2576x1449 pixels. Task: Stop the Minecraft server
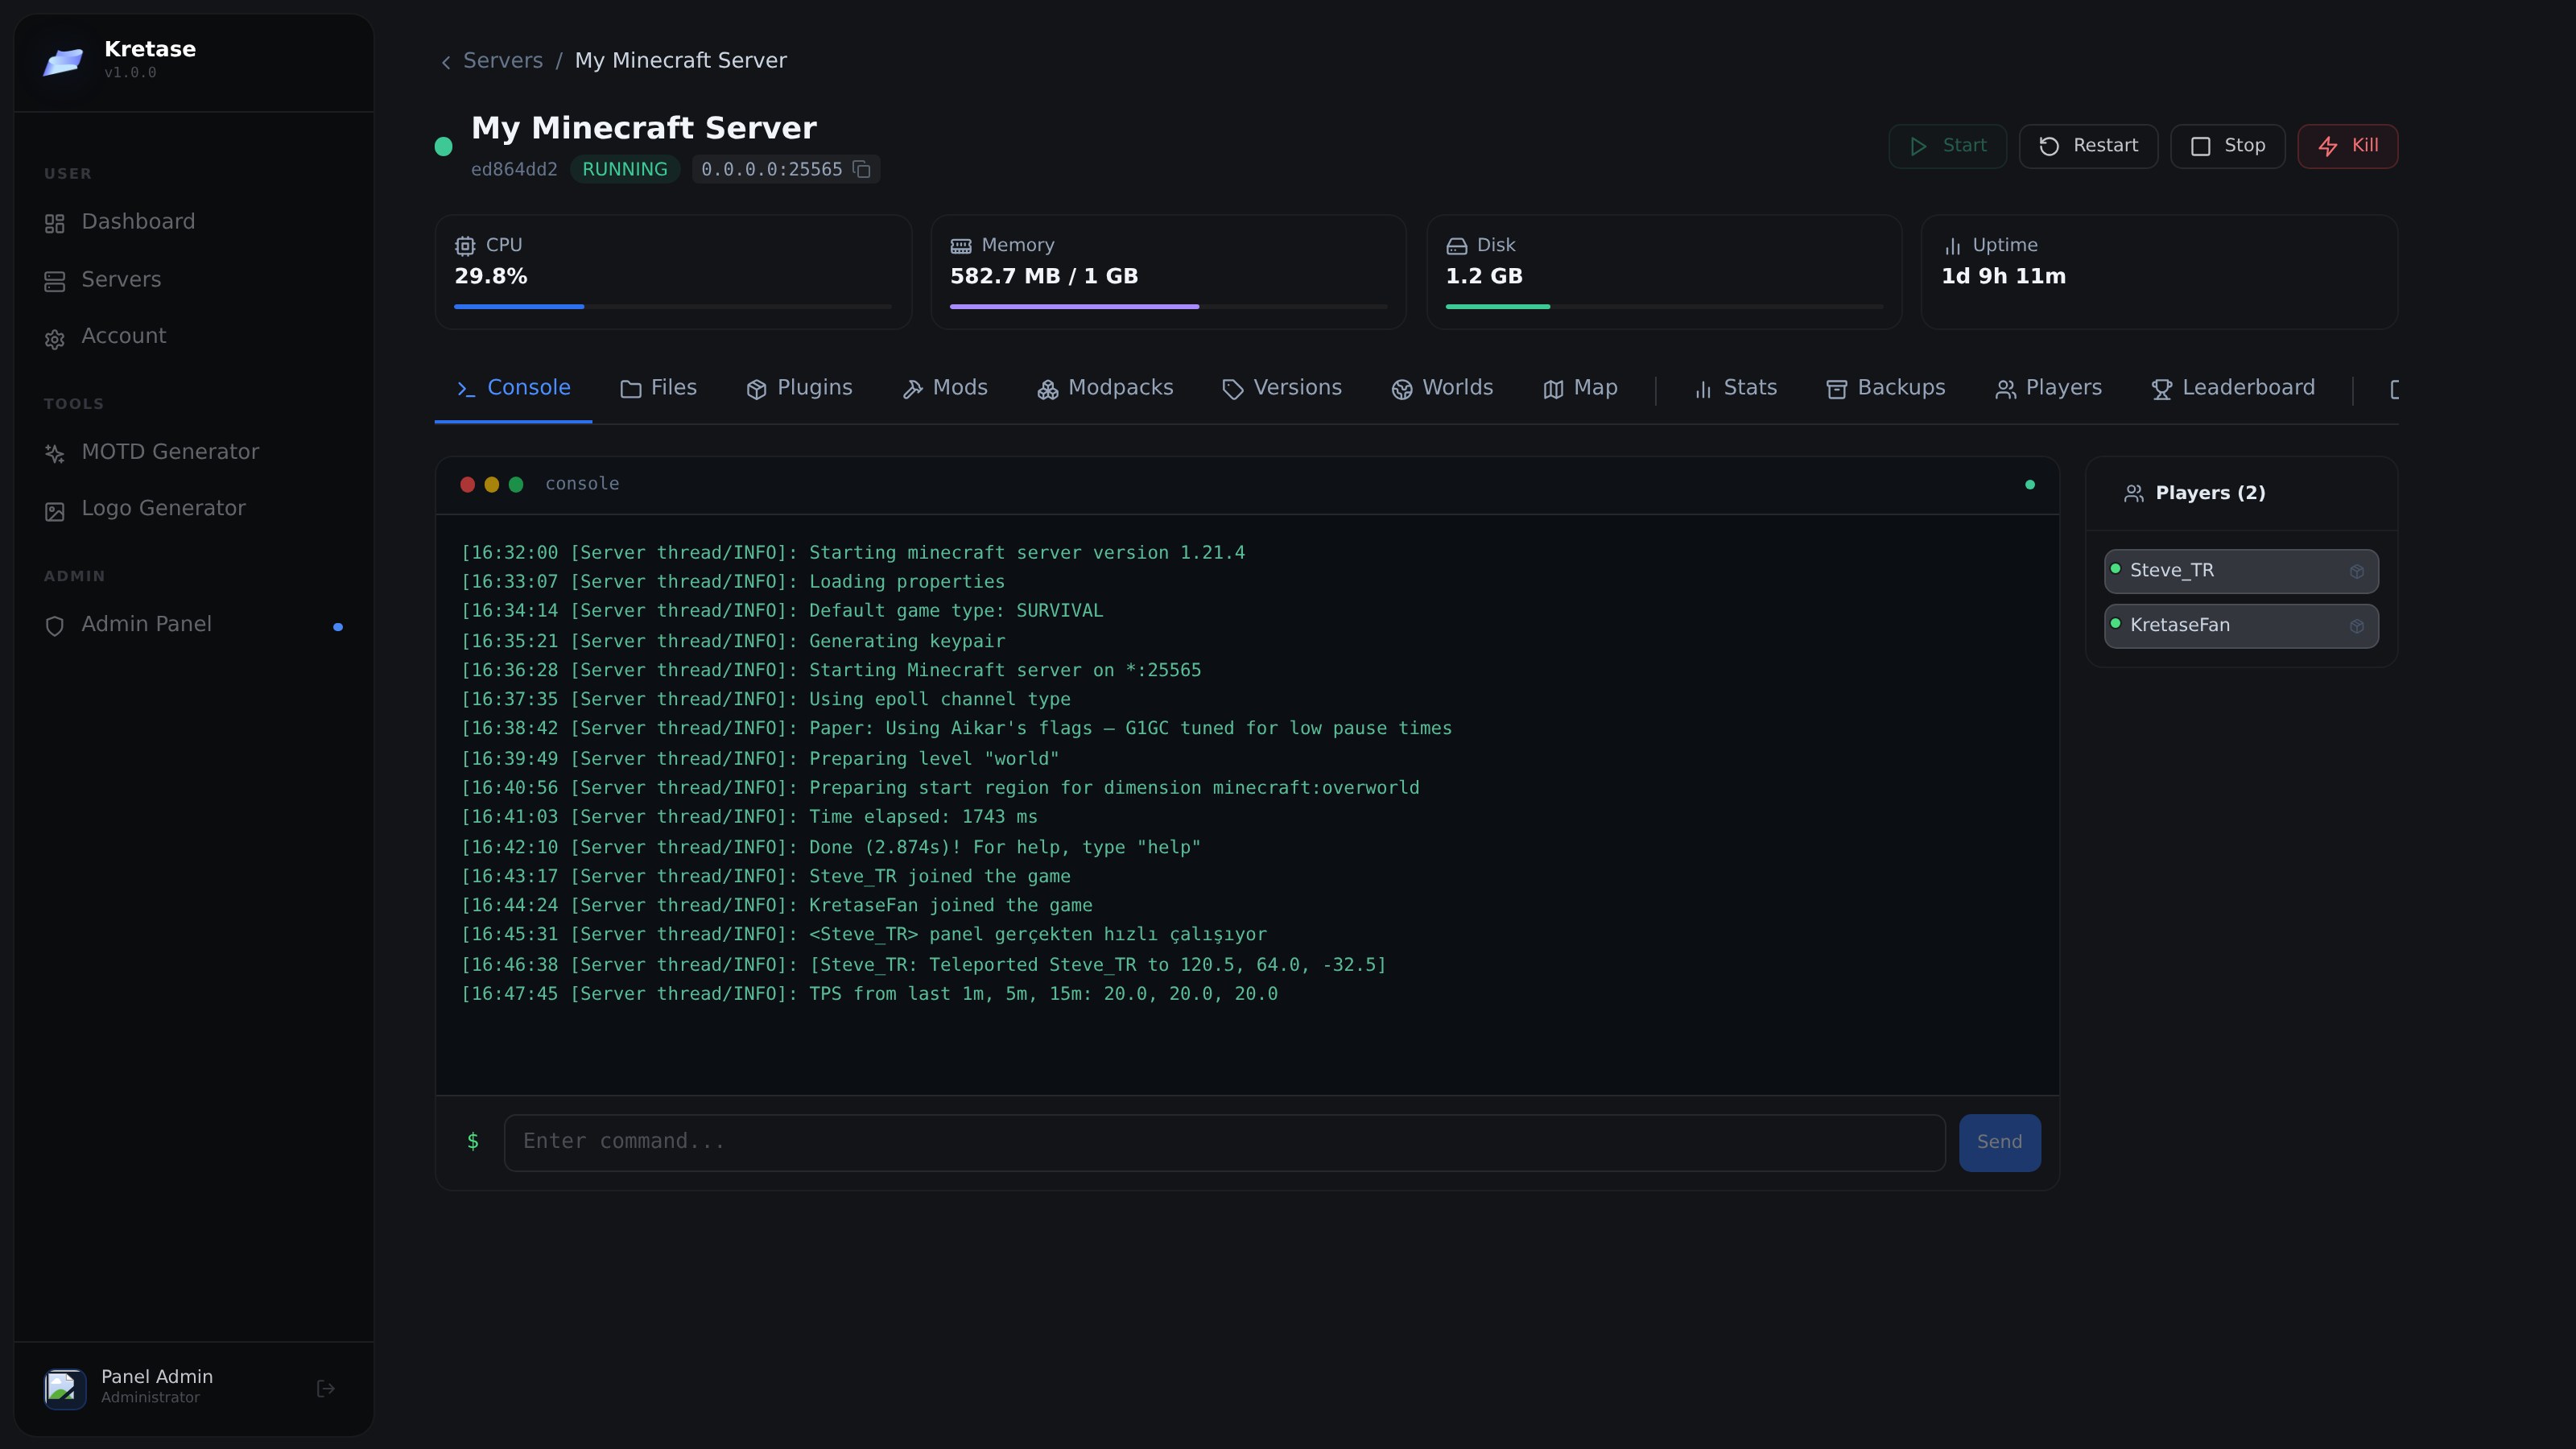click(x=2227, y=146)
